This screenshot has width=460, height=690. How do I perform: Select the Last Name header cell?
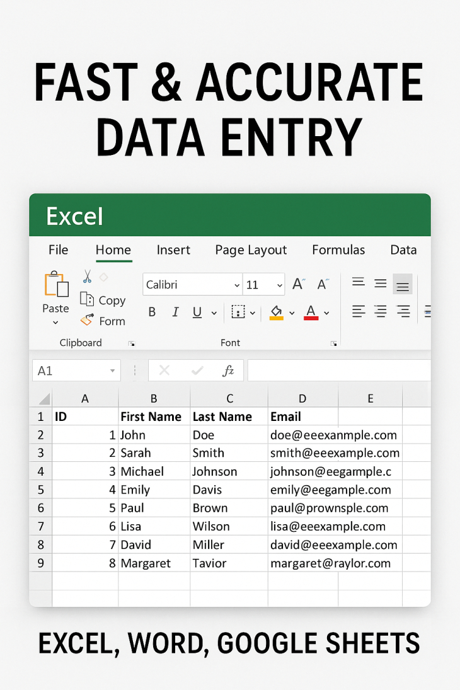229,417
